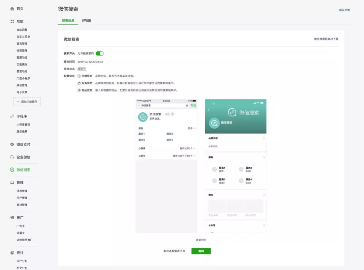Screen dimensions: 364x270
Task: Click the round brand avatar in green header
Action: click(214, 123)
